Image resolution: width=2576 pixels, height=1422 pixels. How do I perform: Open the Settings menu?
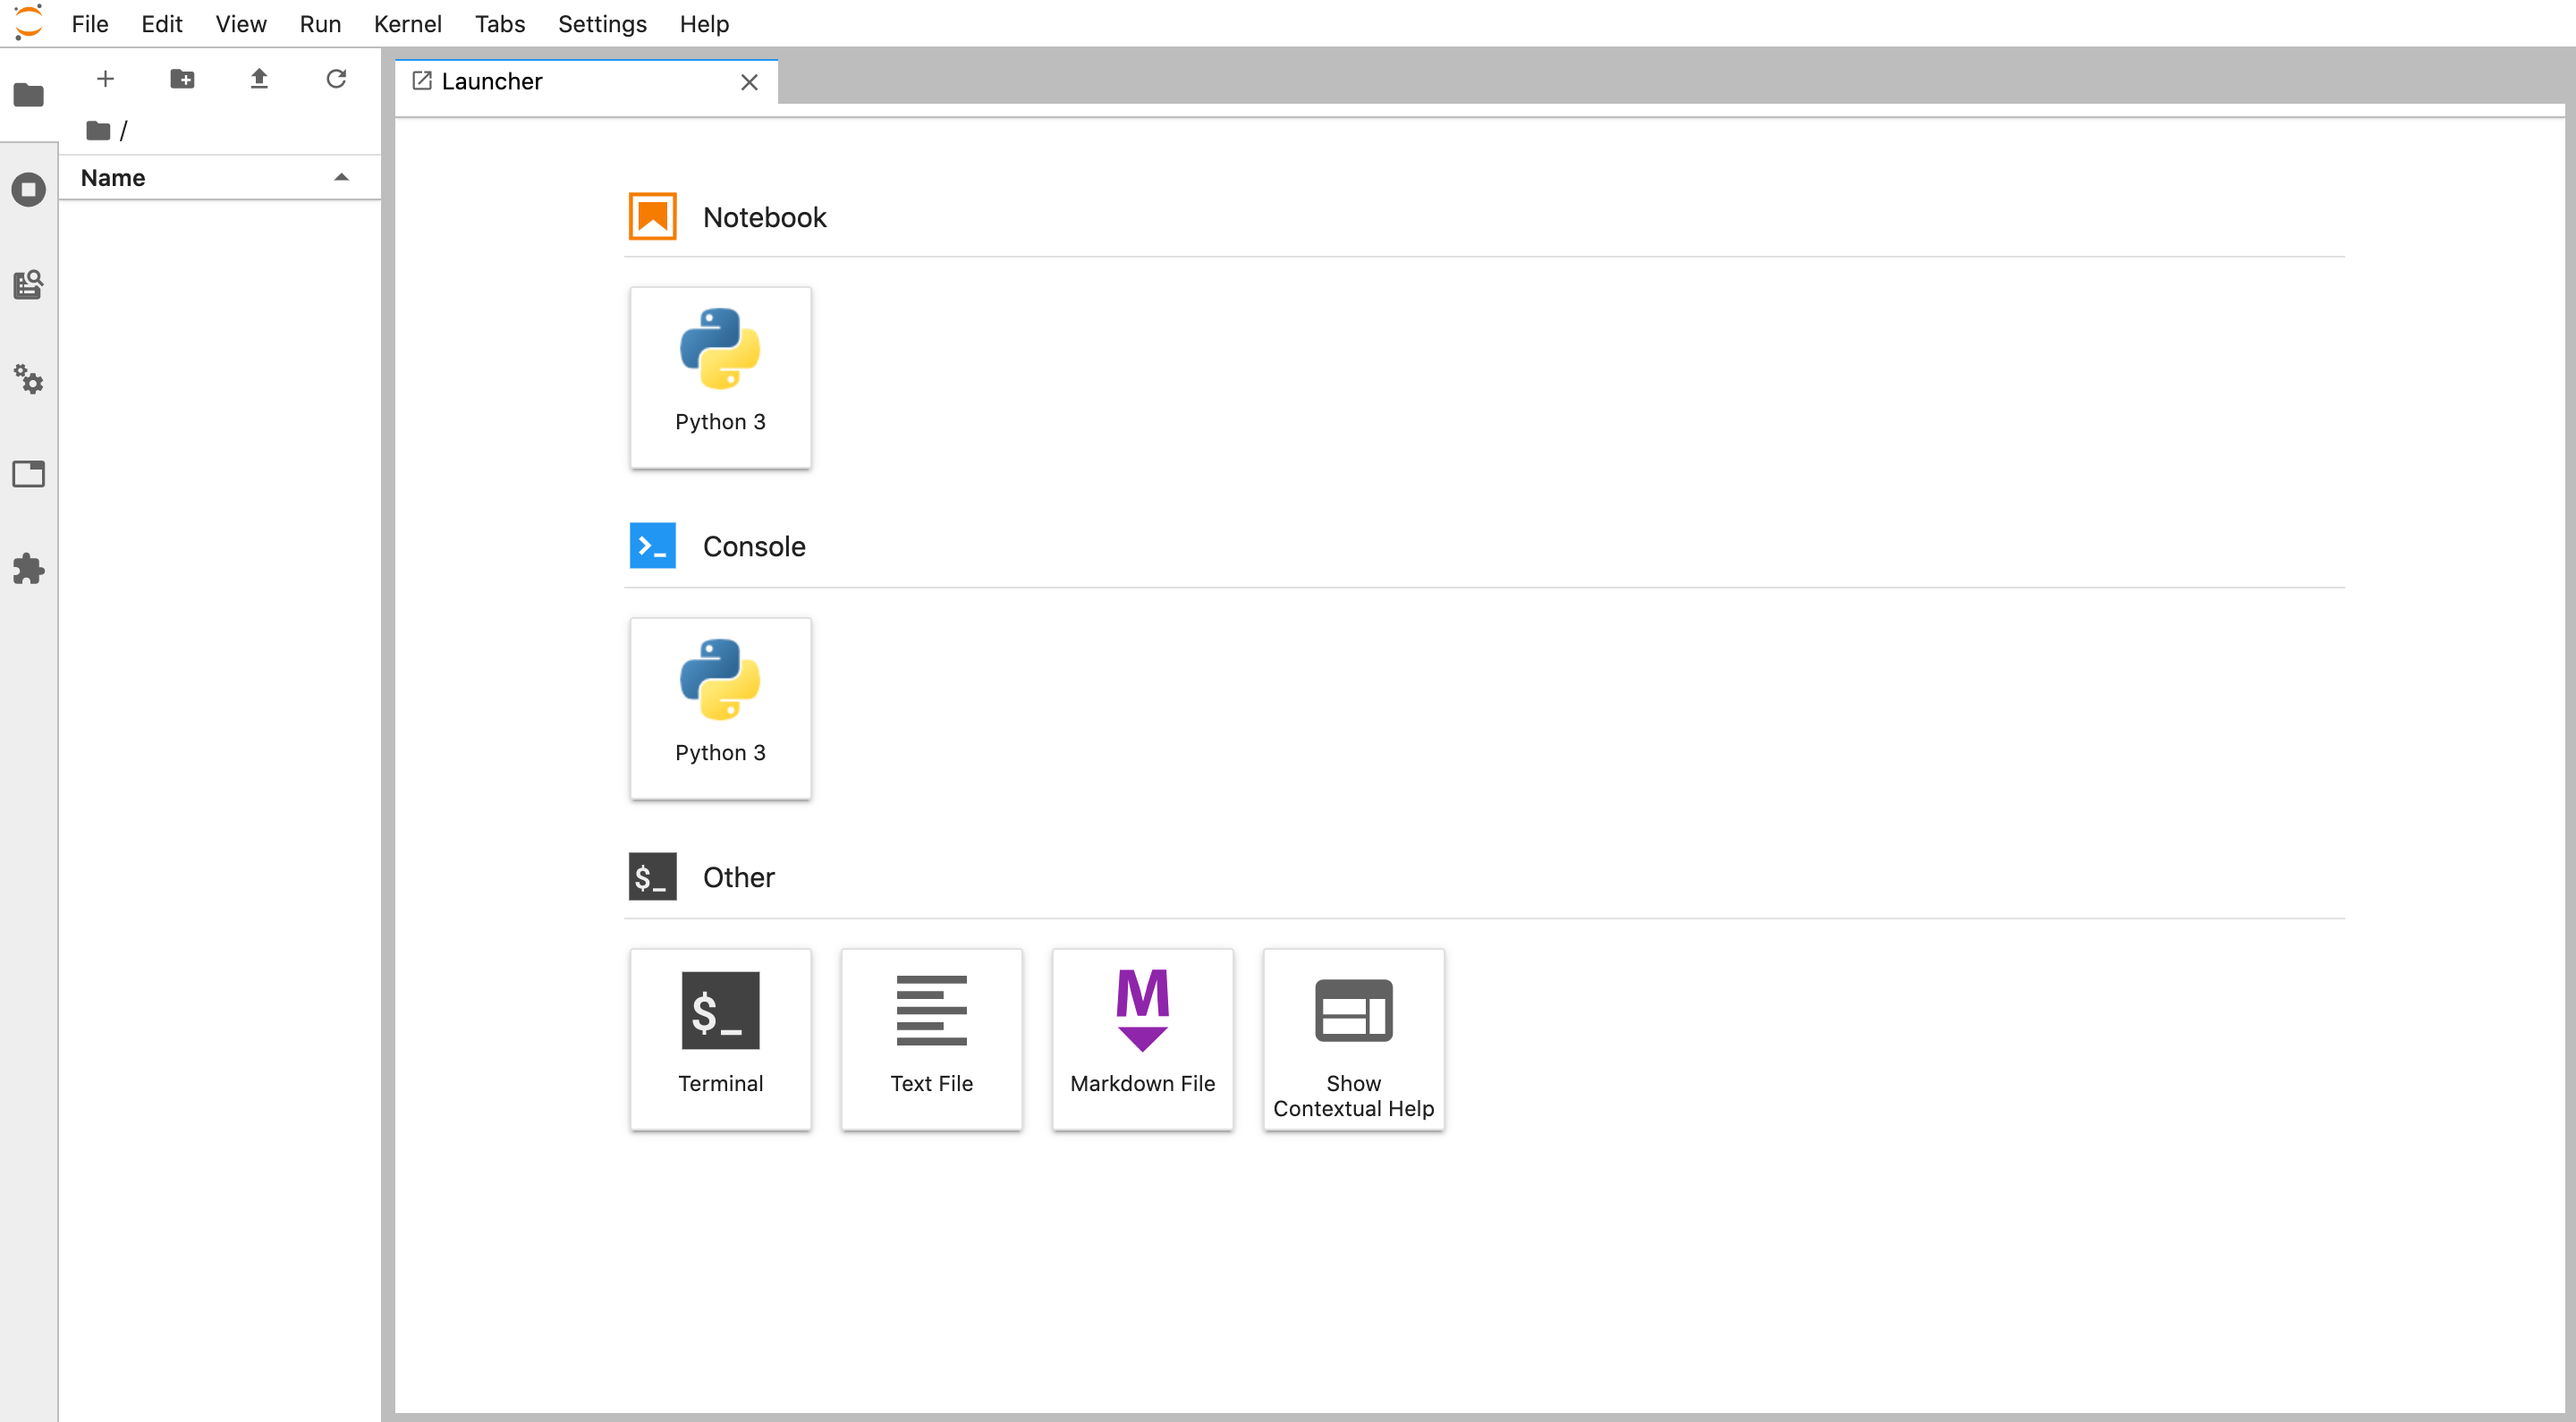point(601,24)
